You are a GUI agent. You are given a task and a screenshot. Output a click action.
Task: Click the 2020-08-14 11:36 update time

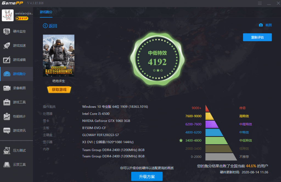click(x=255, y=172)
